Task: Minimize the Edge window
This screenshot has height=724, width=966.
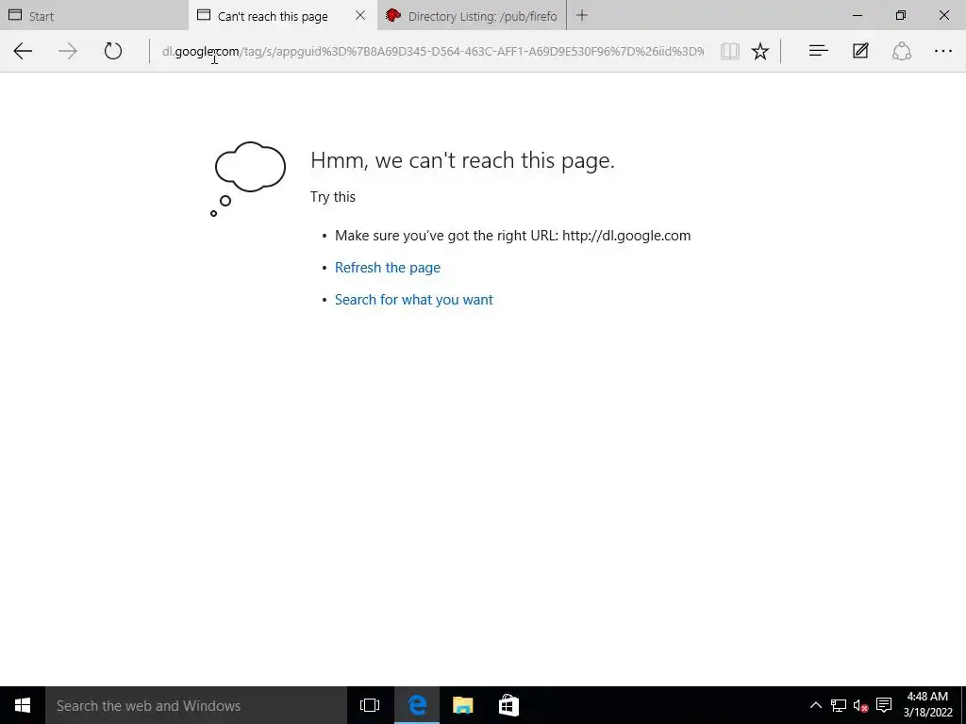Action: 858,15
